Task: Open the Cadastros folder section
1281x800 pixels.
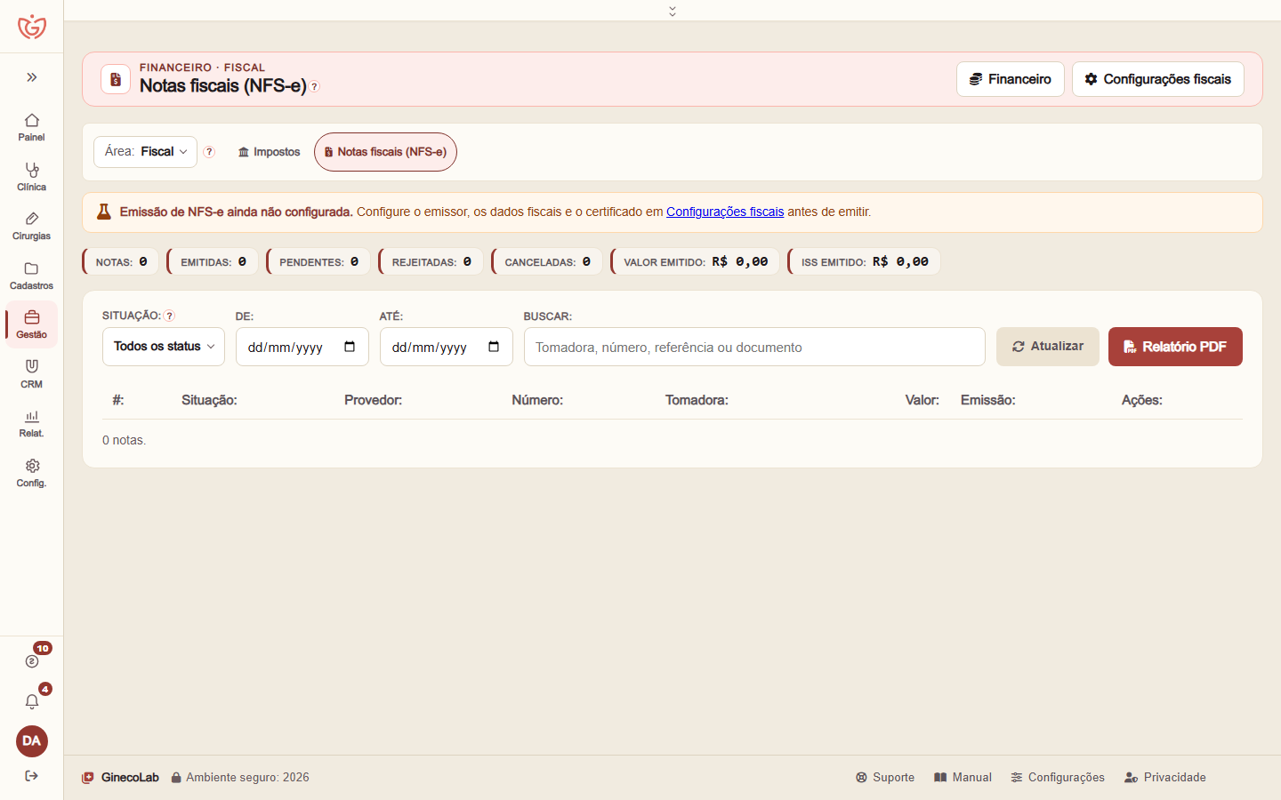Action: pyautogui.click(x=32, y=276)
